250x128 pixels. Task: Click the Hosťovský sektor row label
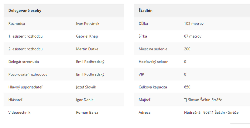153,62
